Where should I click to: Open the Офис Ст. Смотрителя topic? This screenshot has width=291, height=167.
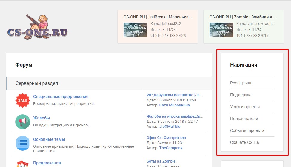point(166,138)
